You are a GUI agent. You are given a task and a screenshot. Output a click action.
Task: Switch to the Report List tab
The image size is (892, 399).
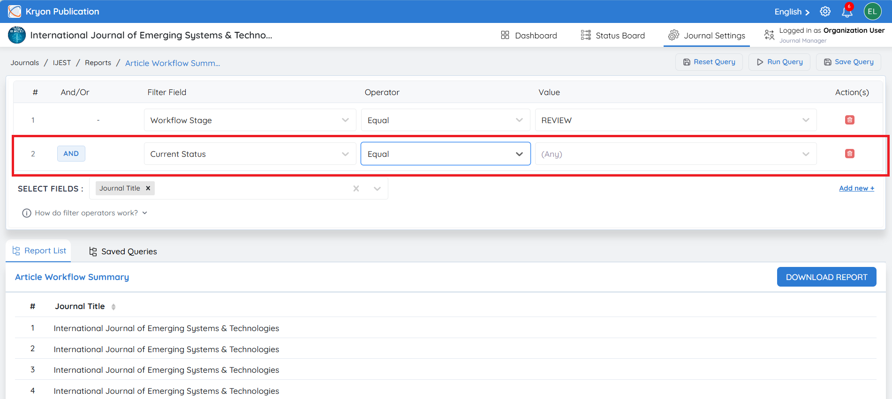[38, 251]
